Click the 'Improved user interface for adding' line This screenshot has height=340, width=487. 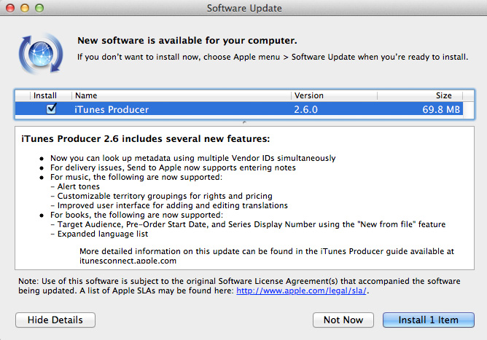click(173, 205)
